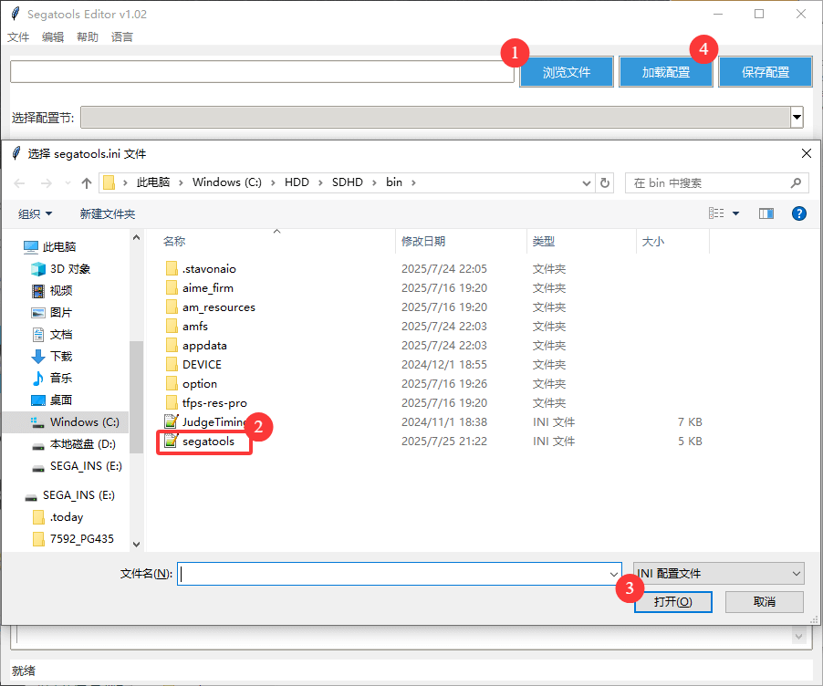Image resolution: width=823 pixels, height=686 pixels.
Task: Open the 文件 menu
Action: [x=18, y=36]
